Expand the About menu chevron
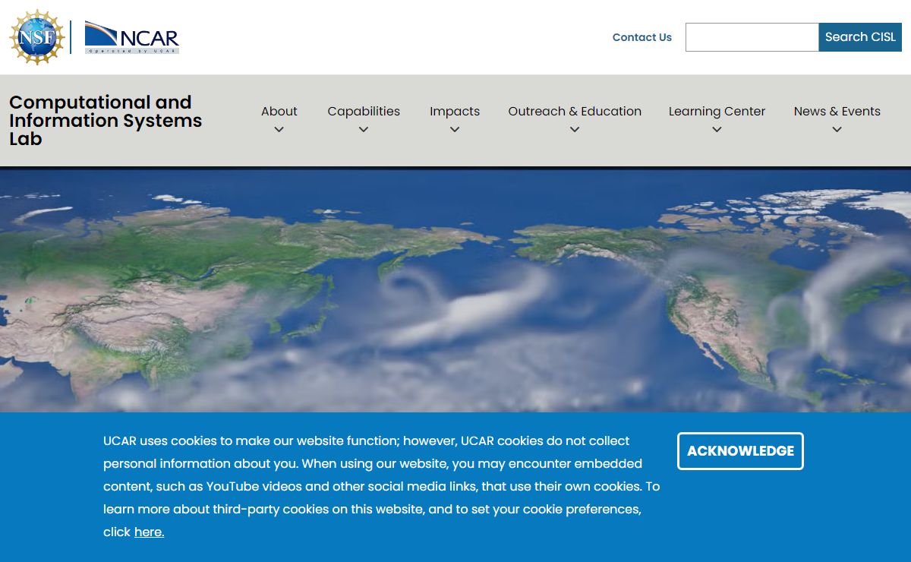This screenshot has height=562, width=911. tap(279, 130)
